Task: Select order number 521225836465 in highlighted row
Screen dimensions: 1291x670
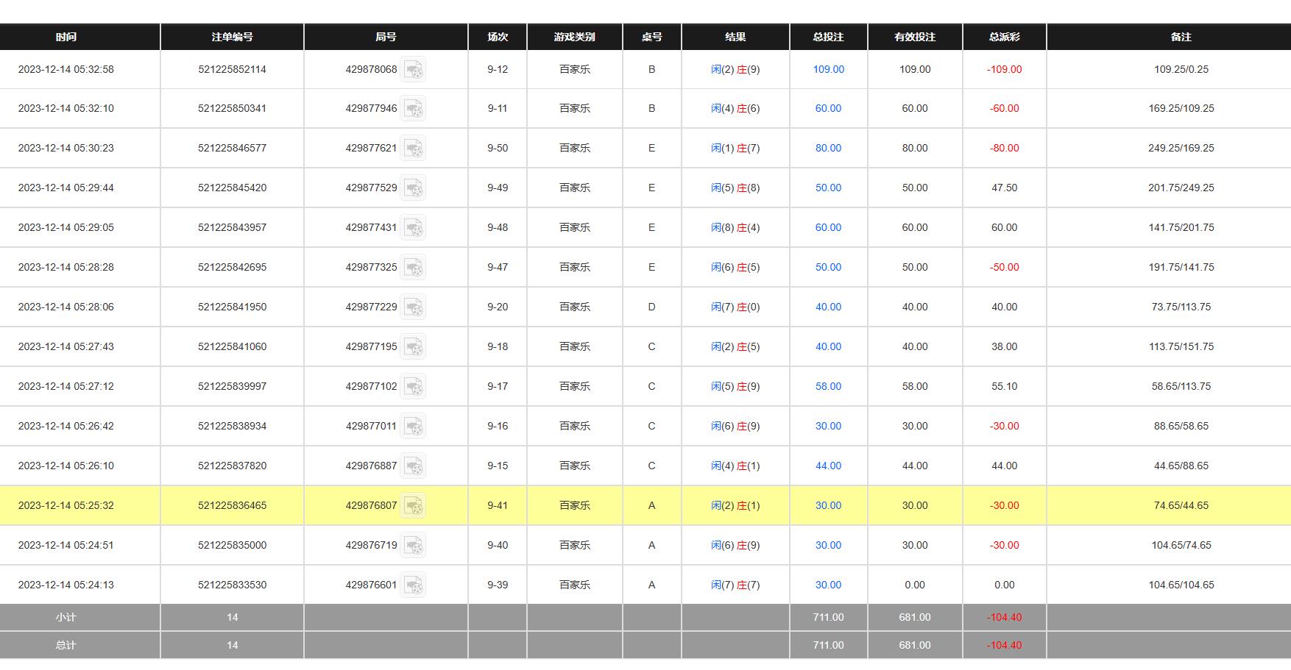Action: click(x=232, y=505)
